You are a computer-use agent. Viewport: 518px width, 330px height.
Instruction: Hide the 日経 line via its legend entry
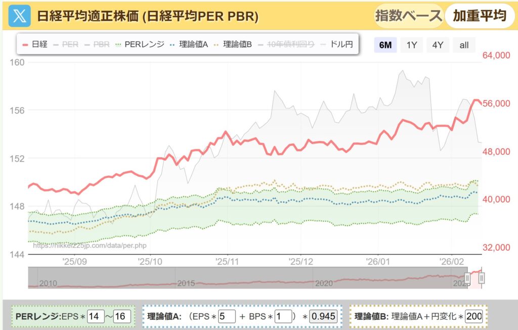point(39,44)
